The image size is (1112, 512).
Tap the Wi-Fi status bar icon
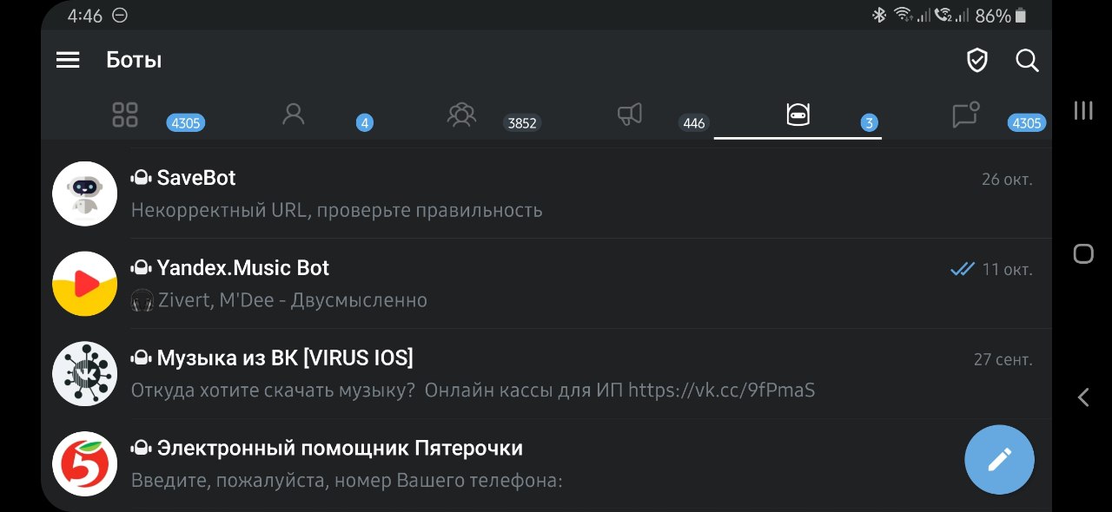tap(902, 15)
